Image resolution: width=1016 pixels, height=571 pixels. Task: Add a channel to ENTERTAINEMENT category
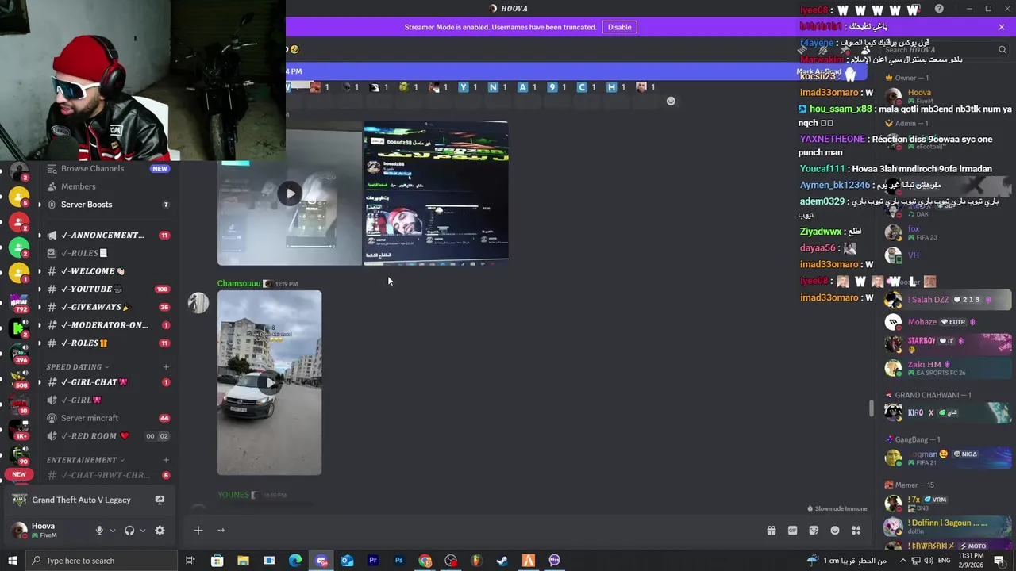point(166,460)
